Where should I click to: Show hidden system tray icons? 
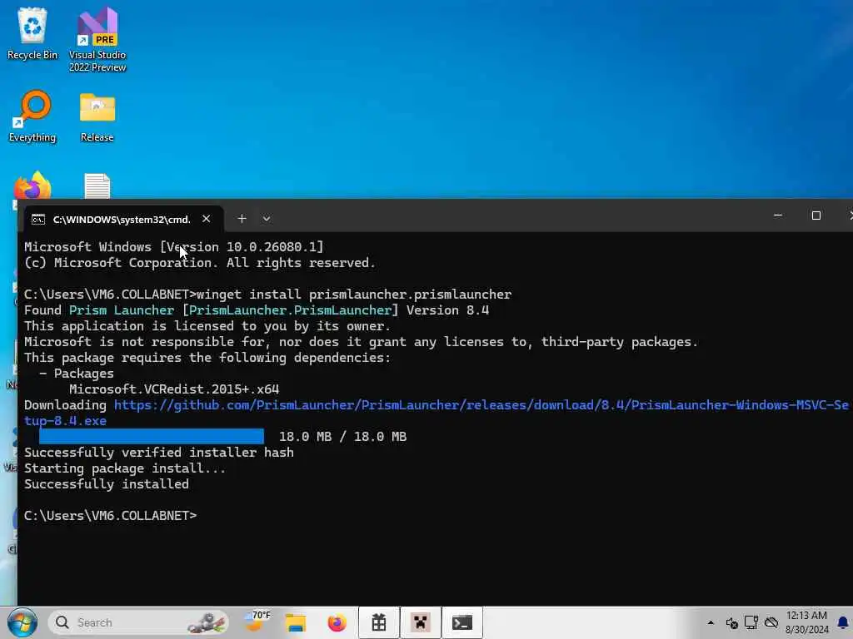click(711, 622)
